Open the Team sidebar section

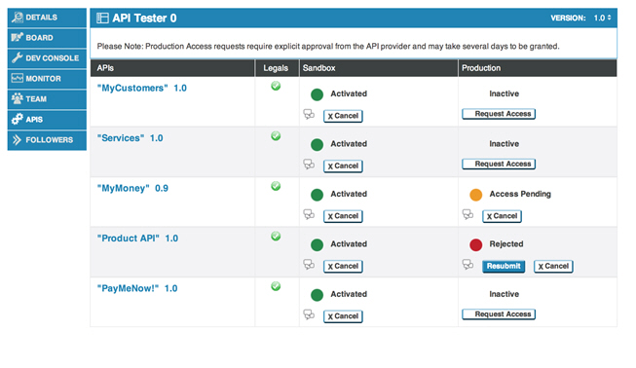point(47,99)
